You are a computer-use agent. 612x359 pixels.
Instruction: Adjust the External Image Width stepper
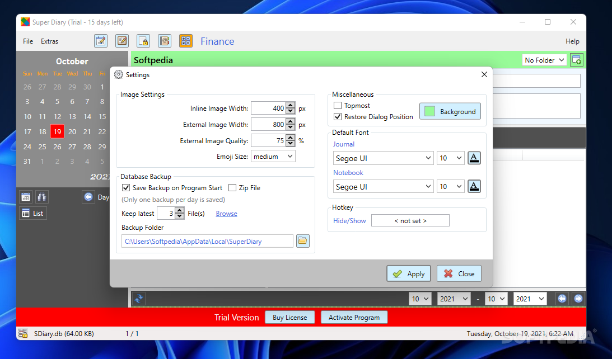(290, 124)
